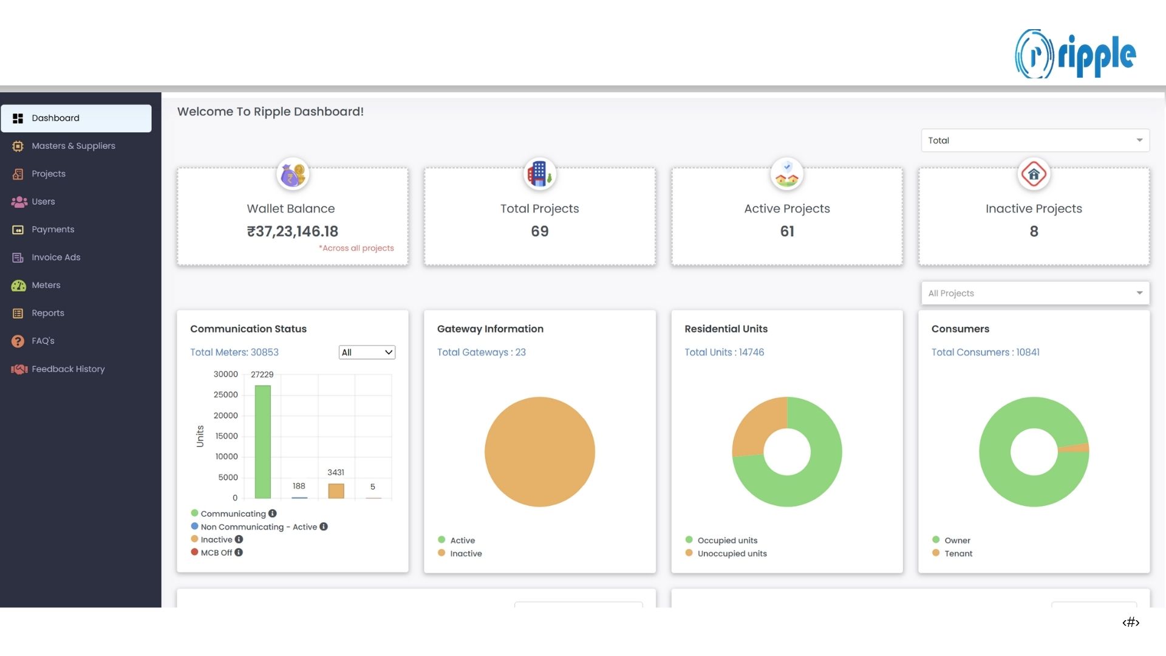Click the Wallet Balance money bag icon

[x=293, y=175]
